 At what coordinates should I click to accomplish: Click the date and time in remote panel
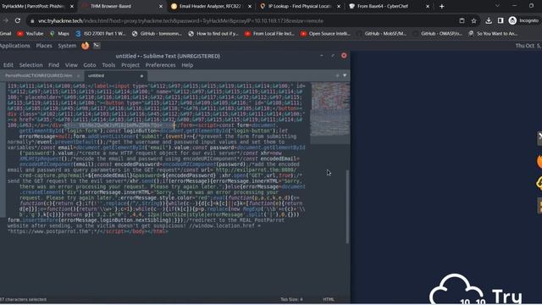(x=528, y=46)
